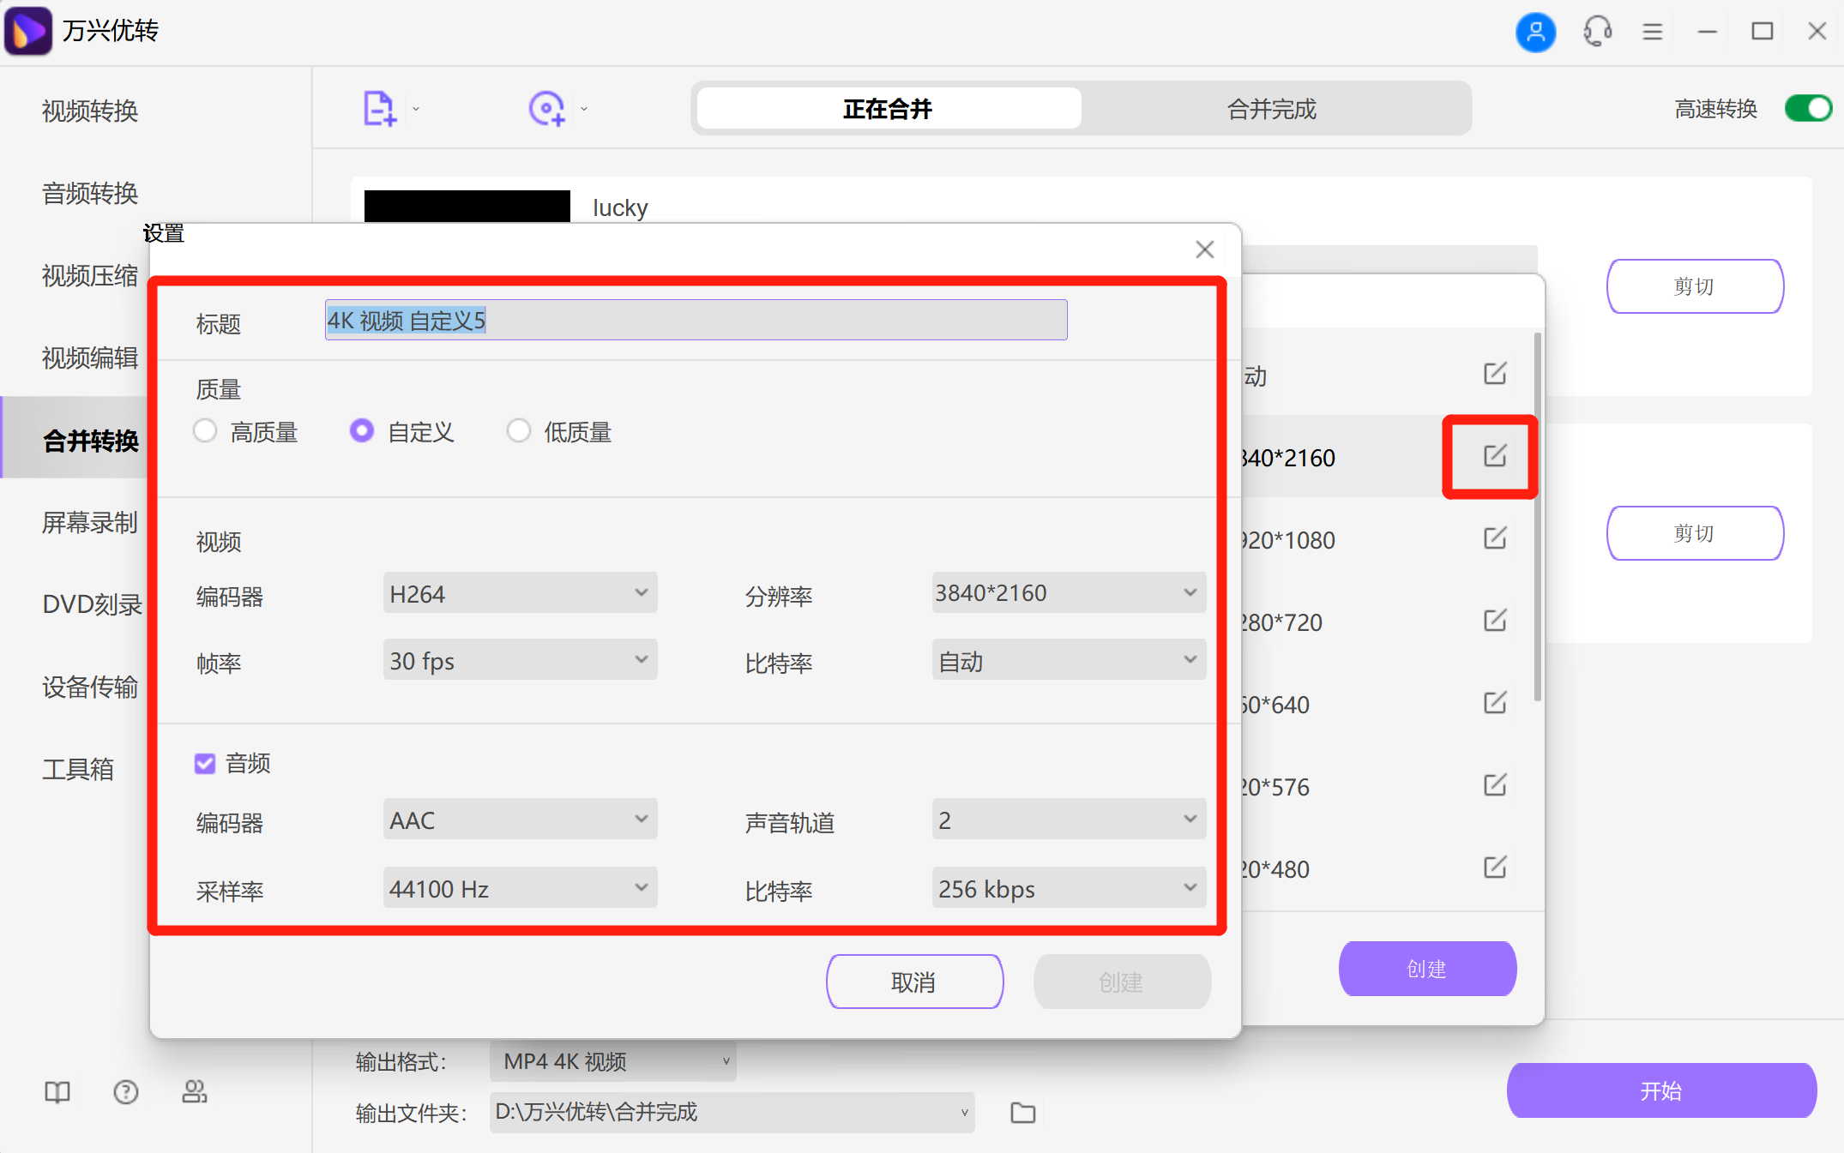Image resolution: width=1844 pixels, height=1153 pixels.
Task: Open the hamburger menu icon
Action: pos(1652,32)
